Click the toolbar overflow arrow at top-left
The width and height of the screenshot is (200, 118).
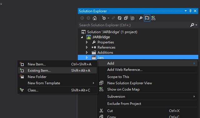pyautogui.click(x=1, y=4)
